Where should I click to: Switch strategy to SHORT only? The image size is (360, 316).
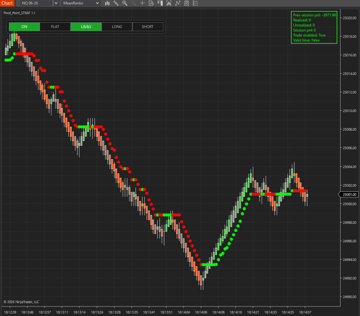click(x=148, y=27)
